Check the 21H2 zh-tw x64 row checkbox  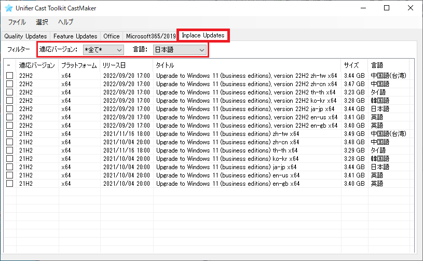pyautogui.click(x=10, y=134)
